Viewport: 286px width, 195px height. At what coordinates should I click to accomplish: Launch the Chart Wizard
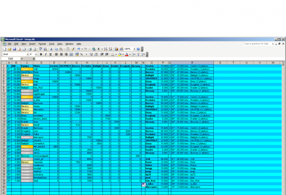117,49
